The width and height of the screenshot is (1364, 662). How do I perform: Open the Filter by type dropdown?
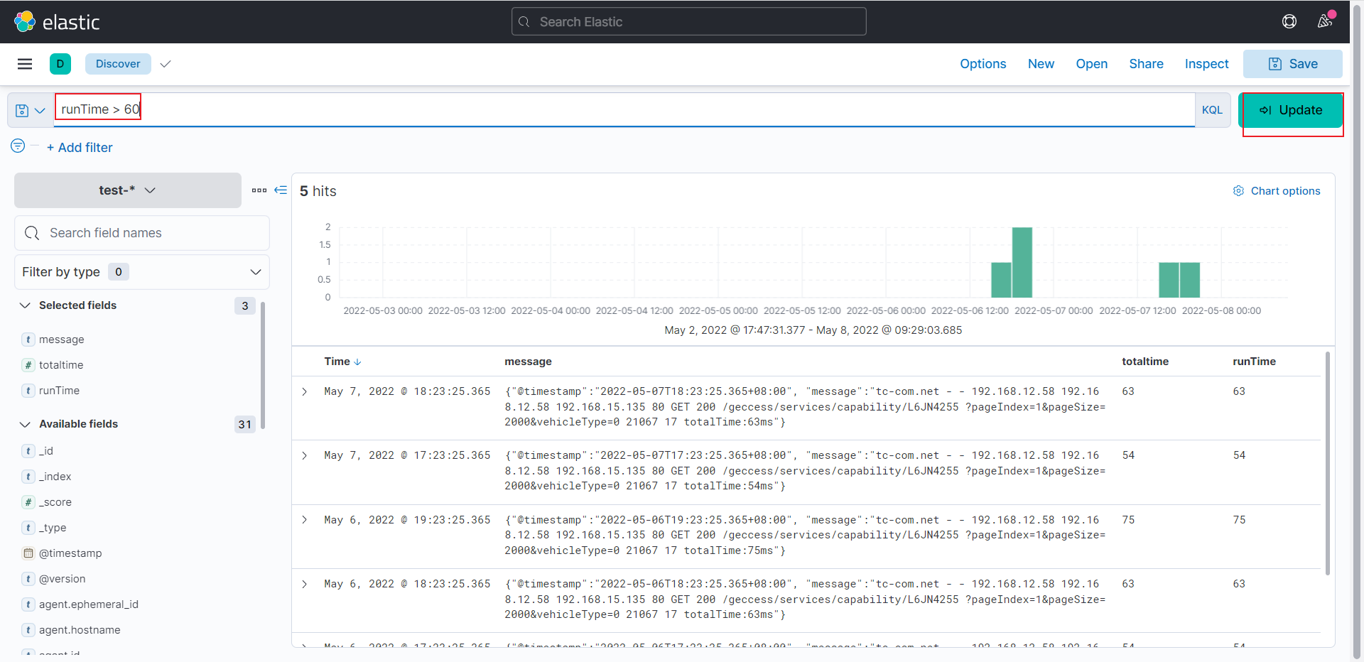click(x=142, y=272)
